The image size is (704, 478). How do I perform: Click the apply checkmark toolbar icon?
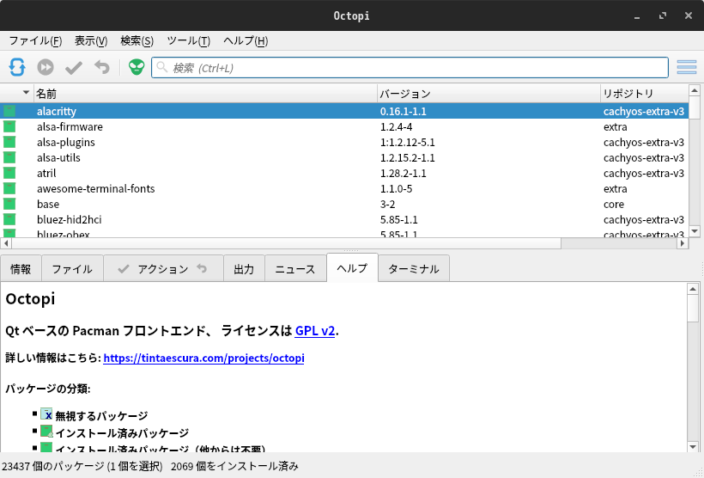[x=74, y=68]
